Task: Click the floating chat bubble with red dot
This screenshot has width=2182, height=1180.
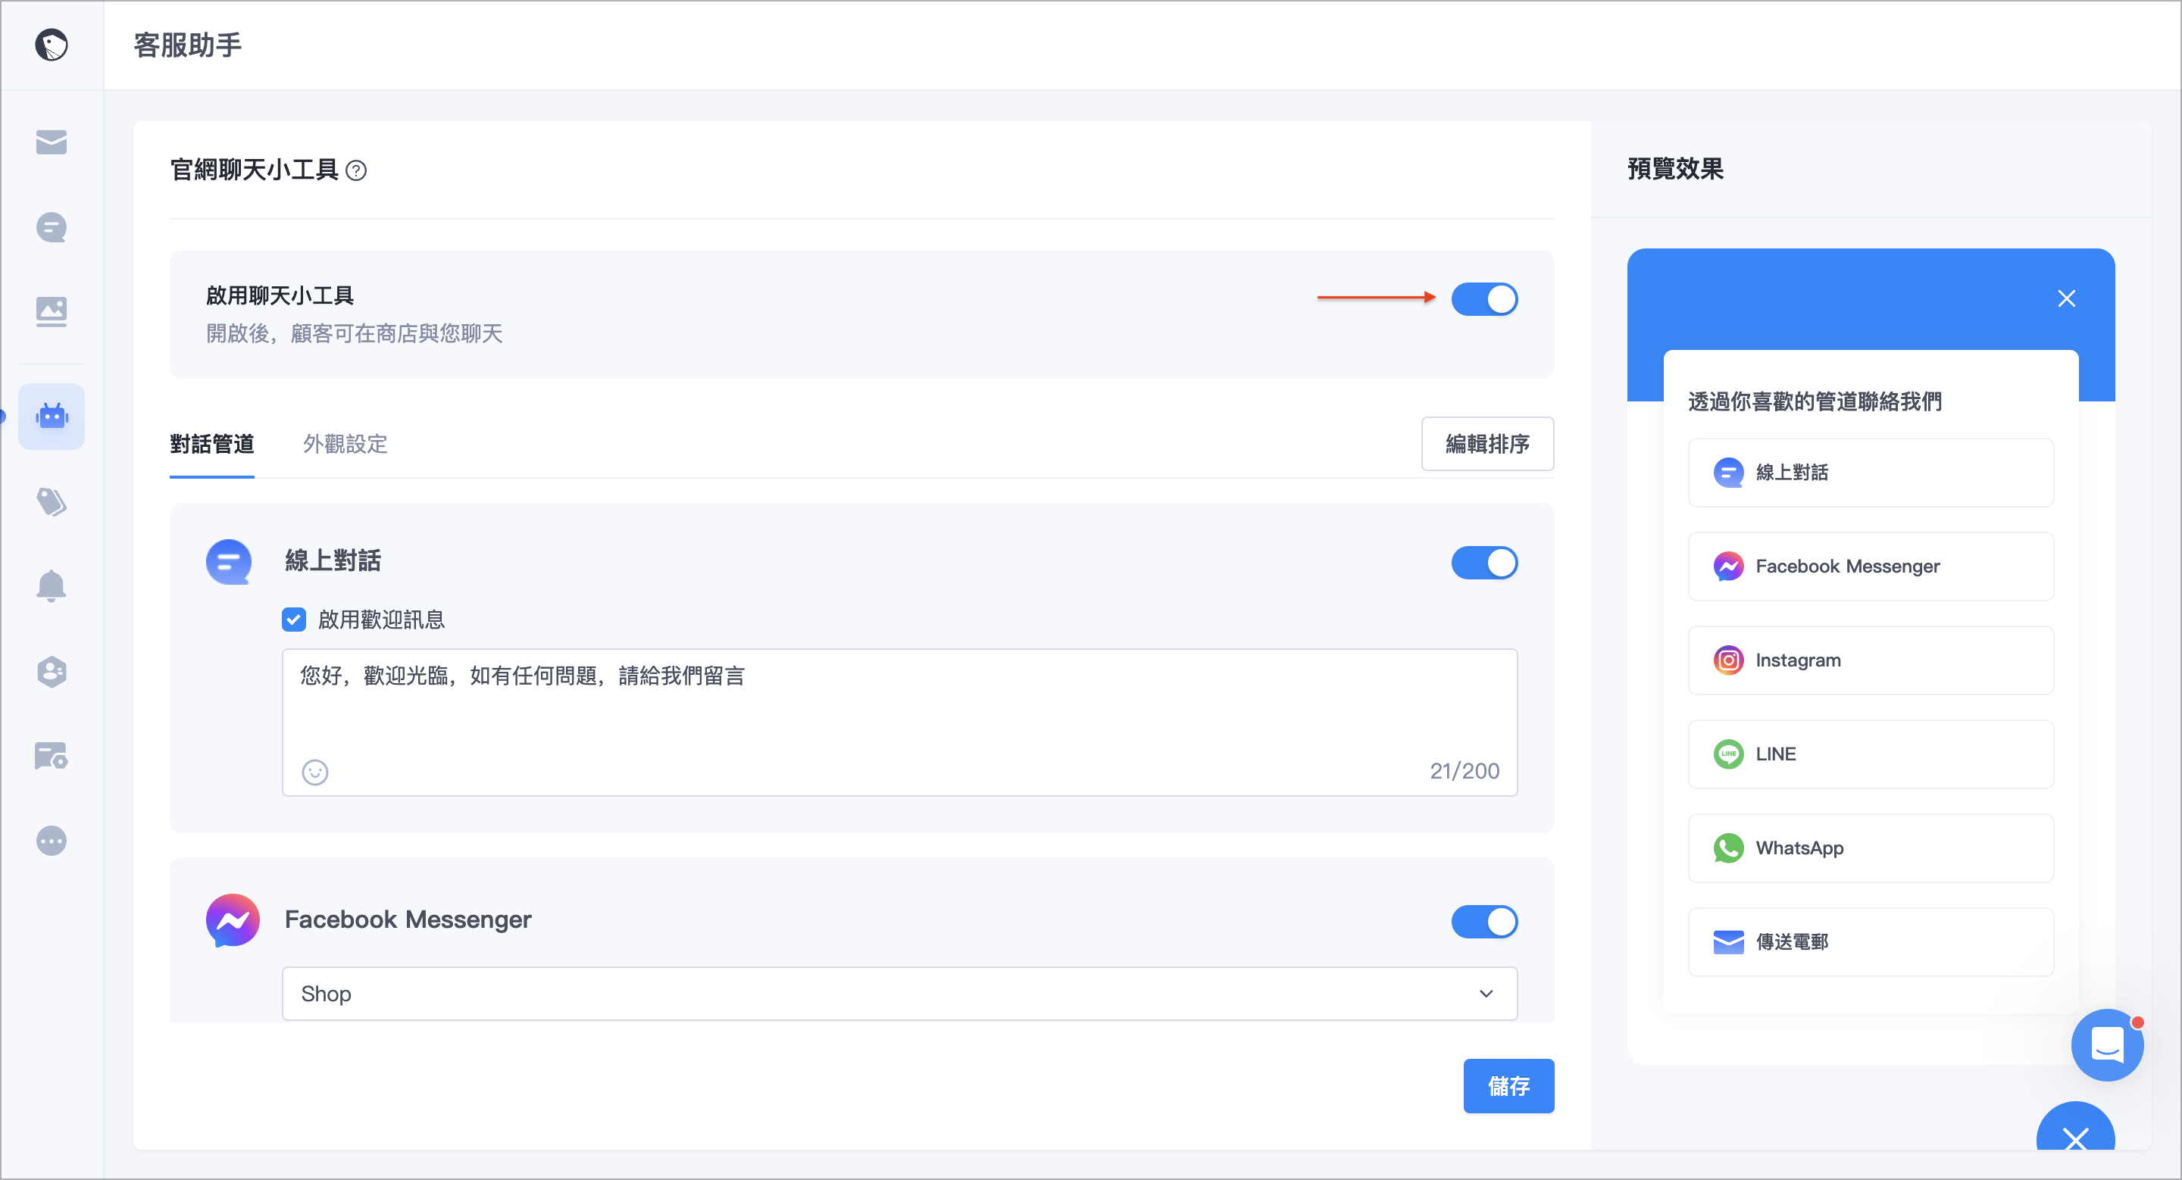Action: (x=2108, y=1044)
